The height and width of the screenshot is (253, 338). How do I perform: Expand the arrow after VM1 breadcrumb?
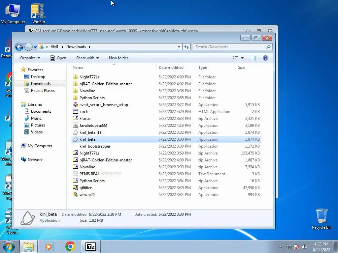(x=62, y=47)
